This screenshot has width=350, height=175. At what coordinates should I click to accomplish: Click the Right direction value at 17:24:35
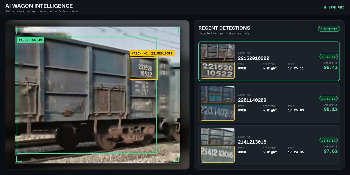[x=270, y=152]
